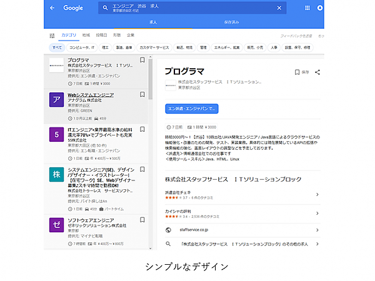
Task: Bookmark the ソフトウェアエンジニア listing
Action: [142, 220]
